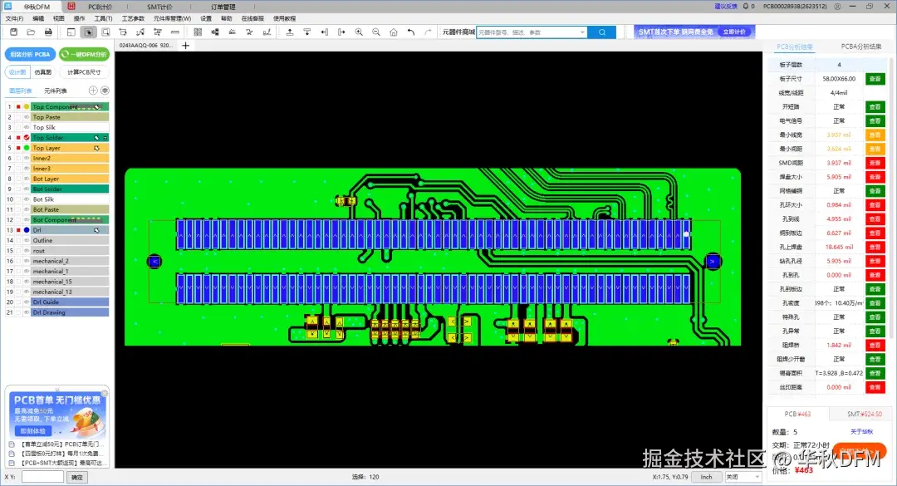Switch to the PCB计价 tab

point(100,7)
